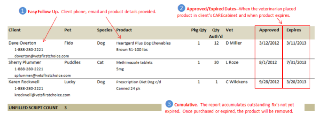
Task: Open the doverton@vetsfirstchoice.com email address
Action: click(41, 56)
